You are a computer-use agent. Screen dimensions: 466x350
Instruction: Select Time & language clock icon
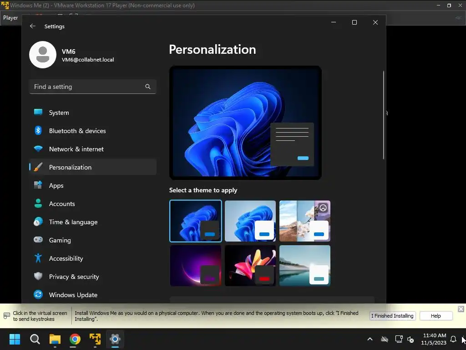[38, 222]
